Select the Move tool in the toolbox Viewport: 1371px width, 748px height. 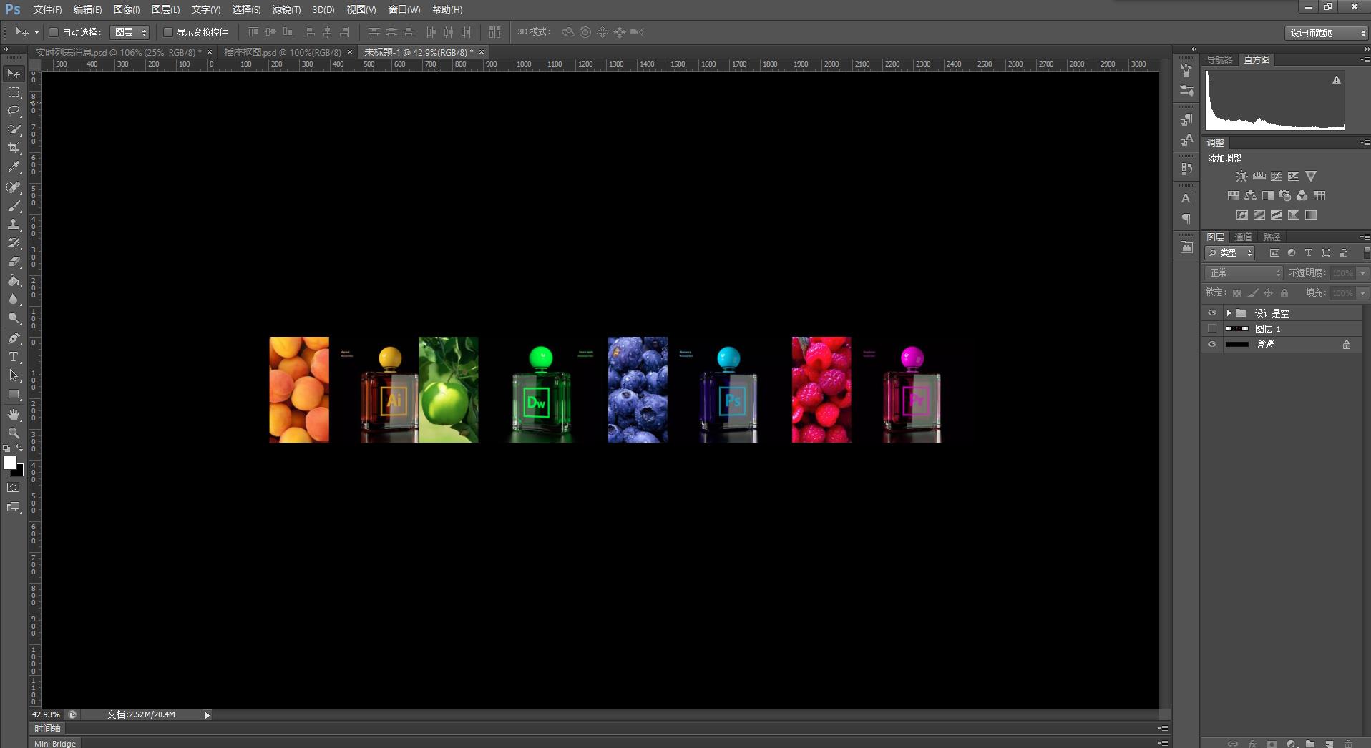[14, 74]
